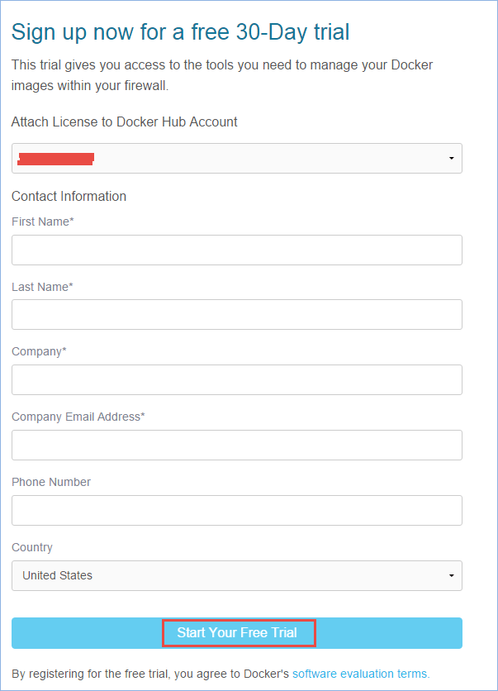Open the Docker Hub Account dropdown
Viewport: 498px width, 691px height.
pyautogui.click(x=236, y=158)
